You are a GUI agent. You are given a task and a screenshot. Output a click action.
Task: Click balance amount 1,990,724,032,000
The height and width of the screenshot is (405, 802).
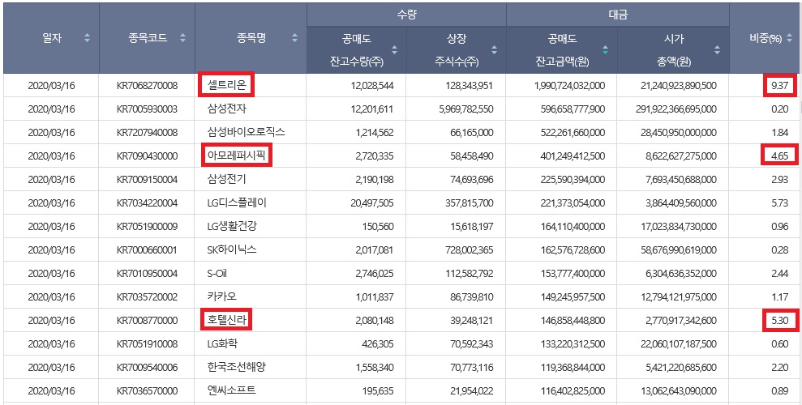coord(569,85)
